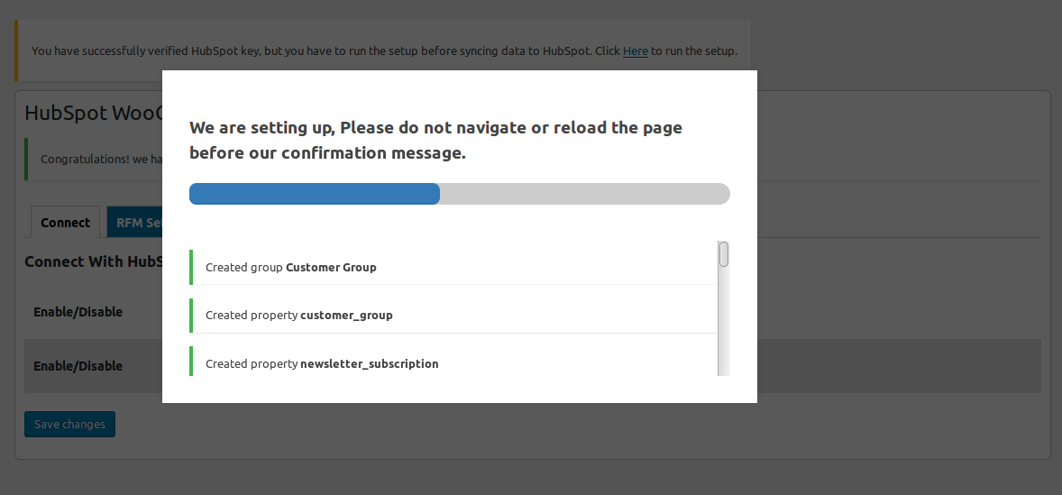Select 'Created group Customer Group' log entry
The image size is (1062, 495).
tap(453, 267)
